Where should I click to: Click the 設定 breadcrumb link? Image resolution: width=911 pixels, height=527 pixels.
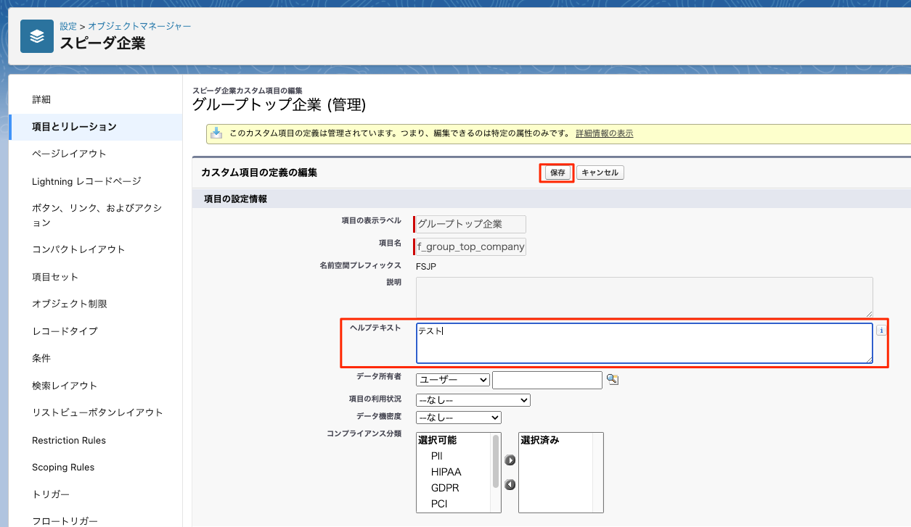(68, 26)
